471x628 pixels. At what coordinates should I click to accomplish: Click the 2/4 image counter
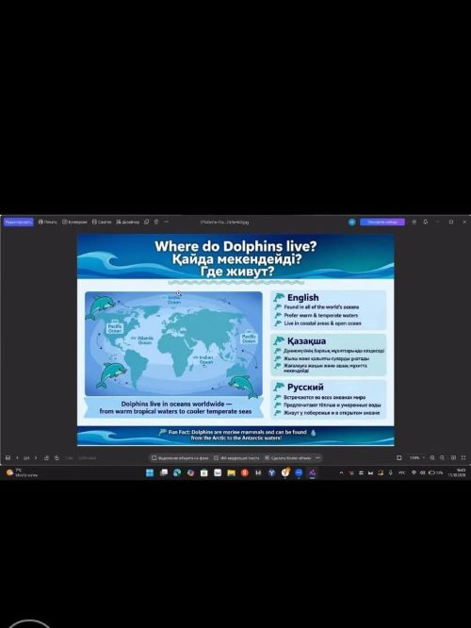tap(26, 457)
